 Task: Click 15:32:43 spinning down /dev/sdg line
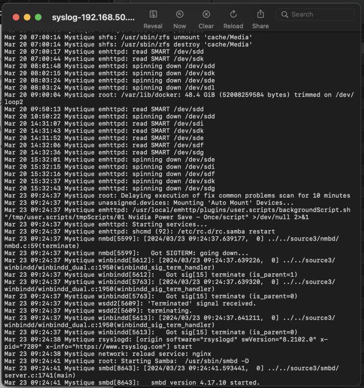coord(110,188)
